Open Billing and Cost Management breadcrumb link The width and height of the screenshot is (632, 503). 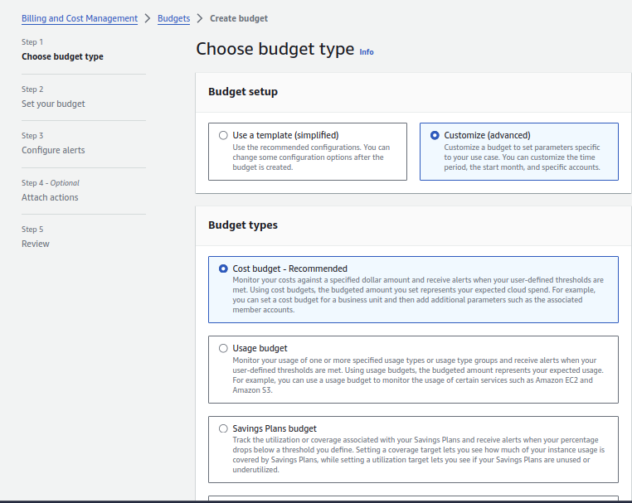tap(80, 18)
